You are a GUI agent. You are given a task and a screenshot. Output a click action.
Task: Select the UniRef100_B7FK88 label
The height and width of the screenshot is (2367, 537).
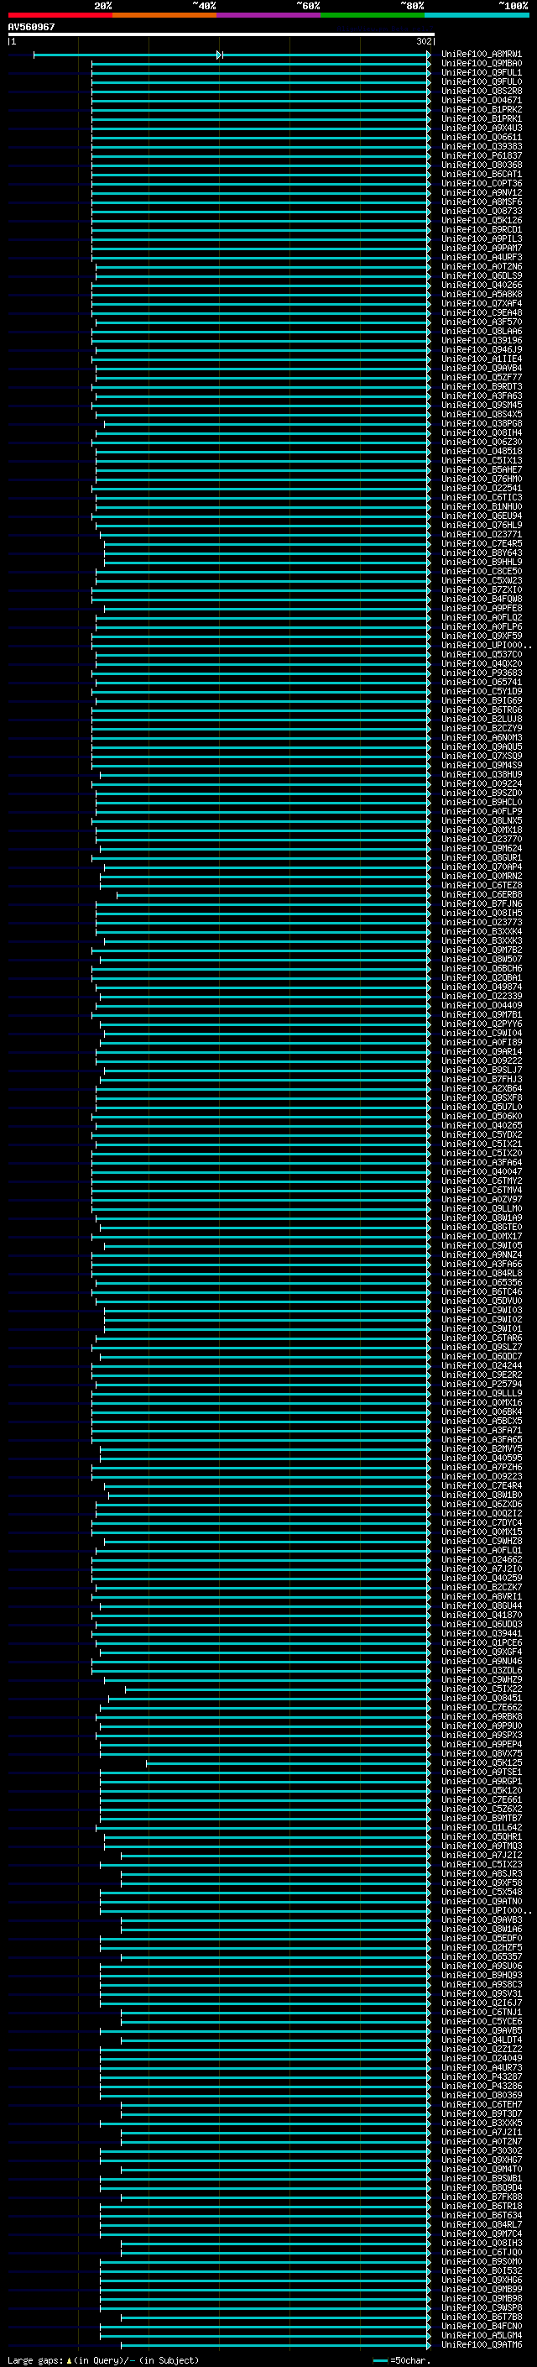click(481, 2196)
